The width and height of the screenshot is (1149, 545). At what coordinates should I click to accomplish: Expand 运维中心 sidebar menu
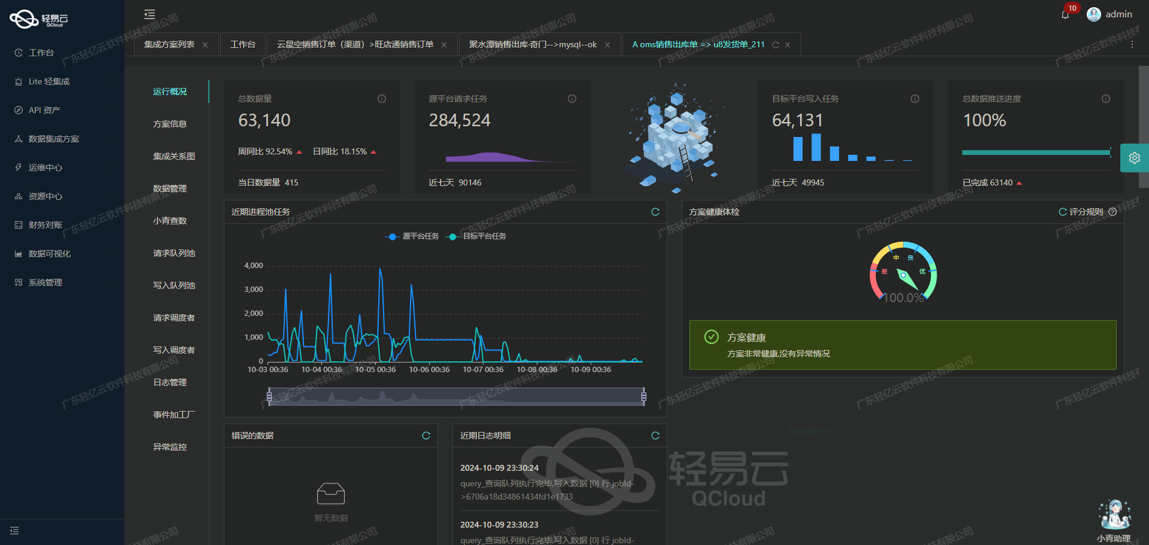pos(62,168)
